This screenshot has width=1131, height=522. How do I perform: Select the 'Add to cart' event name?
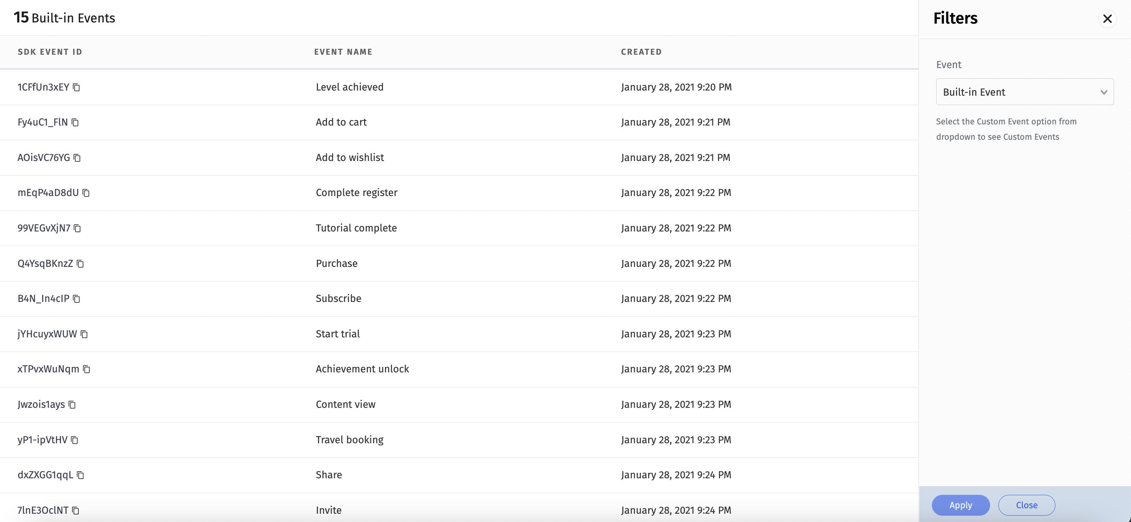(341, 122)
